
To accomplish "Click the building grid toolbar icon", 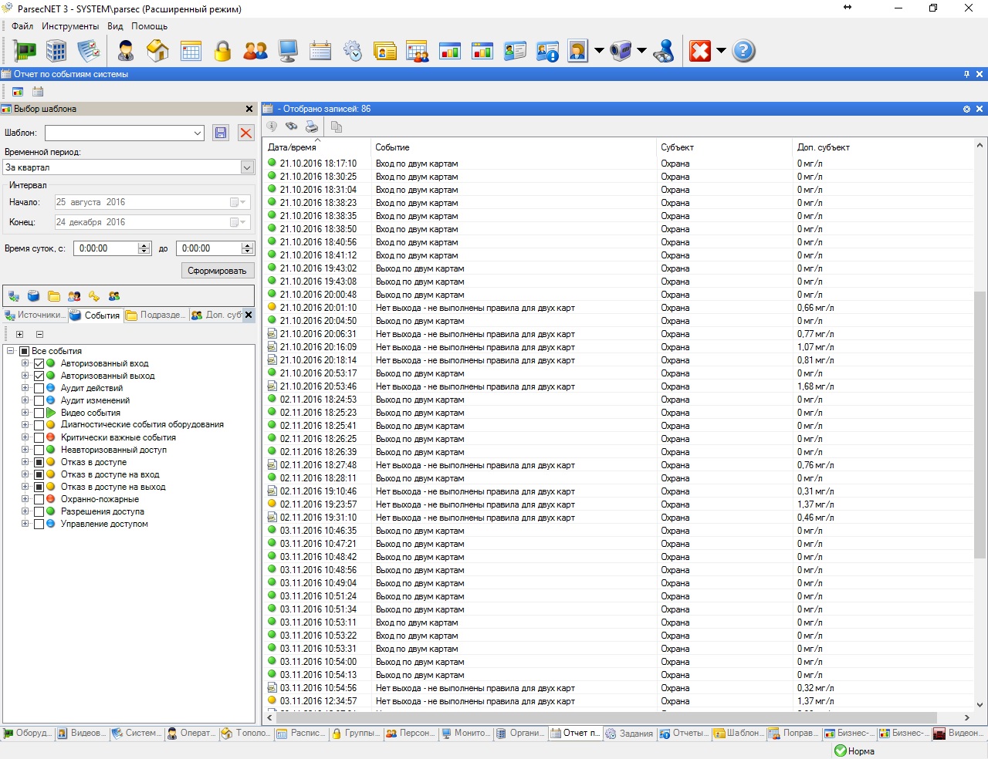I will point(56,51).
